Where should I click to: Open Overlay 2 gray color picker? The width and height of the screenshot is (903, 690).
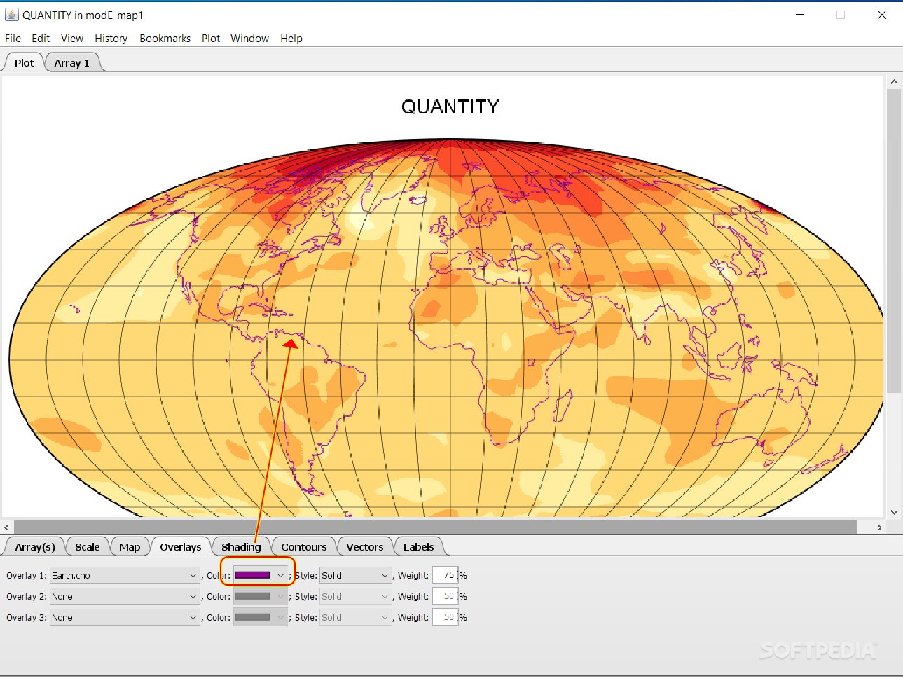[260, 596]
